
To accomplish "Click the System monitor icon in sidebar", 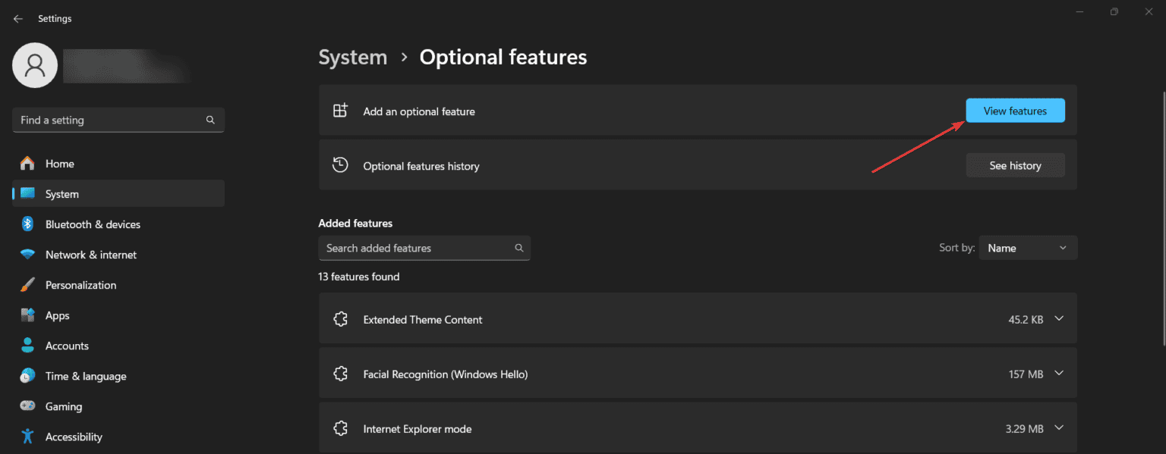I will 28,194.
